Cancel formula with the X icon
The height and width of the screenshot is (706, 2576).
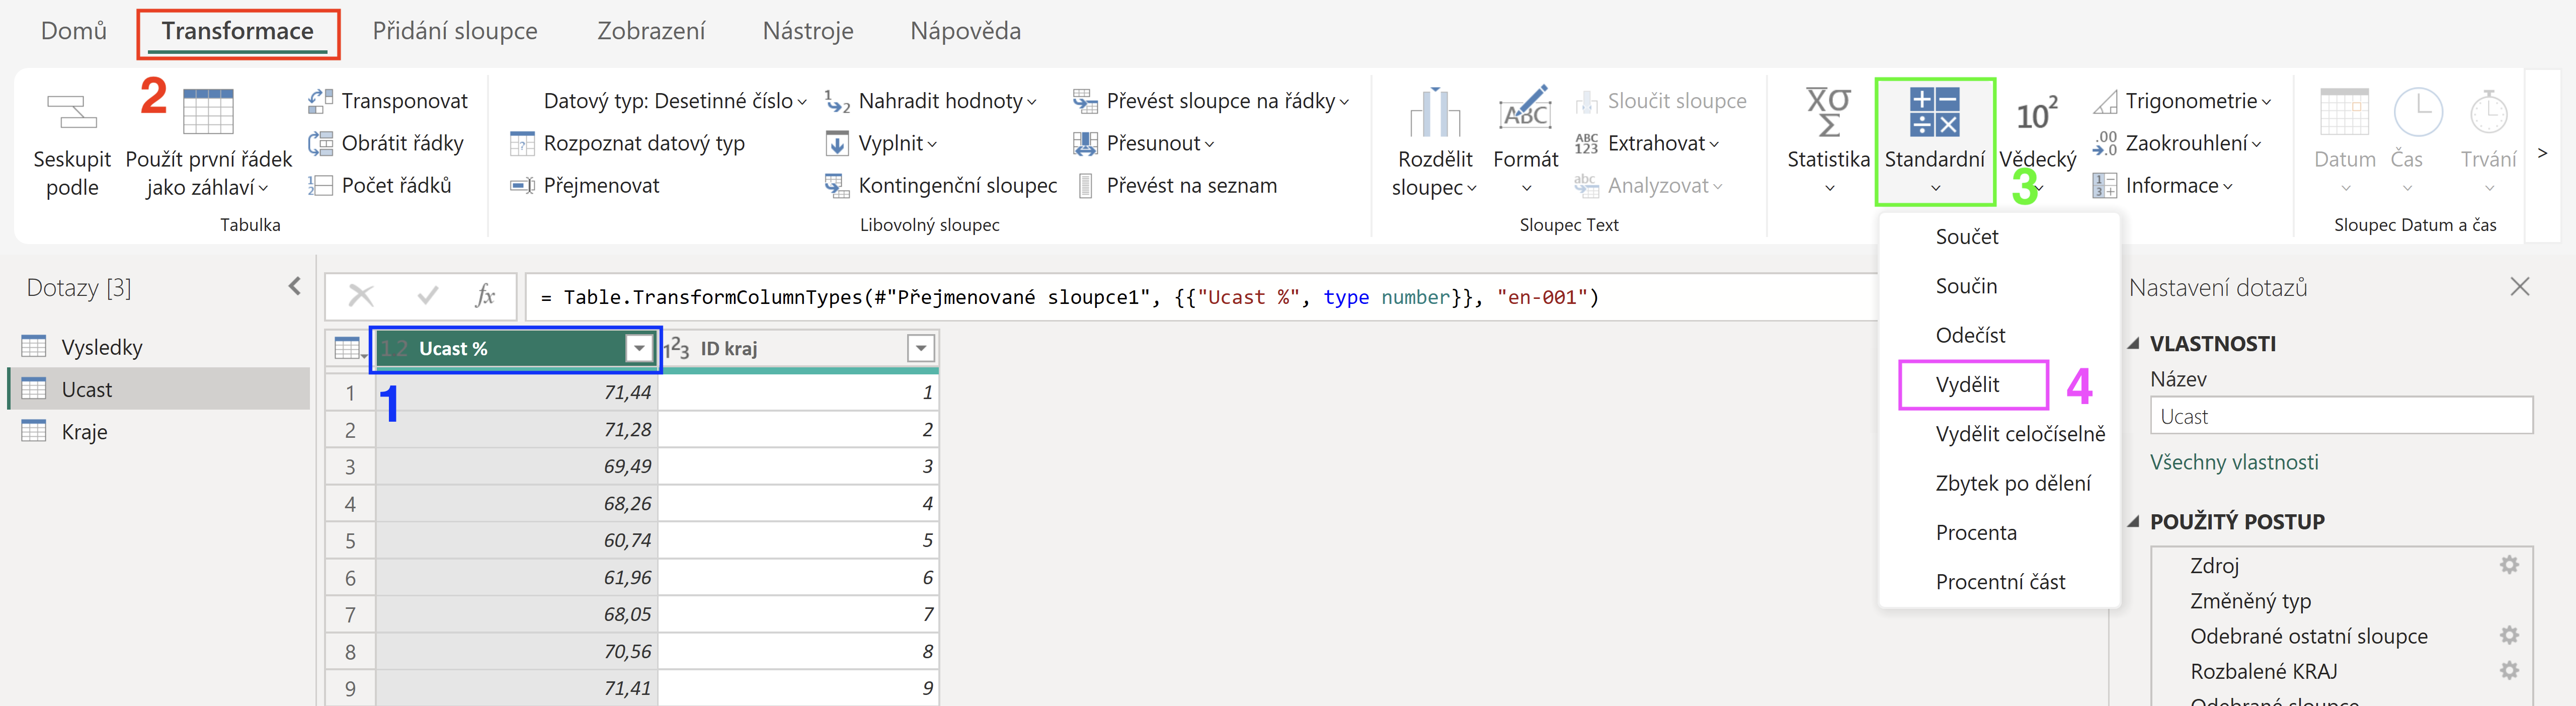(361, 296)
